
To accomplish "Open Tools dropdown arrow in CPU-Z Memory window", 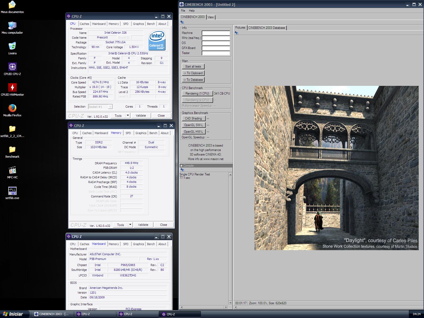I will pos(130,225).
